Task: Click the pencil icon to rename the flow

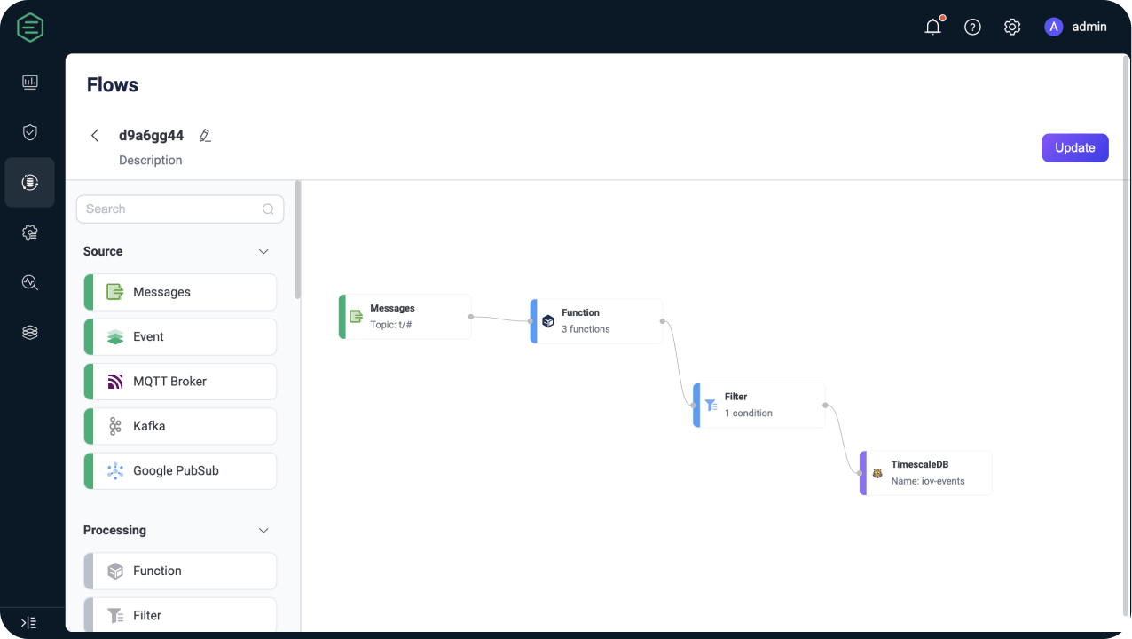Action: click(x=205, y=136)
